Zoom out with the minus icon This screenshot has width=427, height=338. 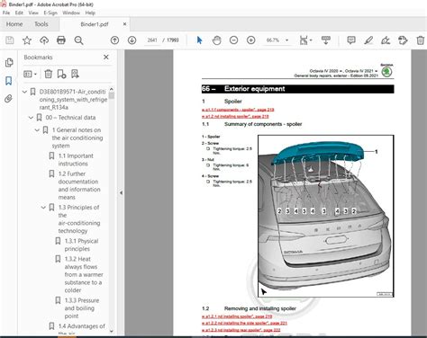click(x=233, y=40)
